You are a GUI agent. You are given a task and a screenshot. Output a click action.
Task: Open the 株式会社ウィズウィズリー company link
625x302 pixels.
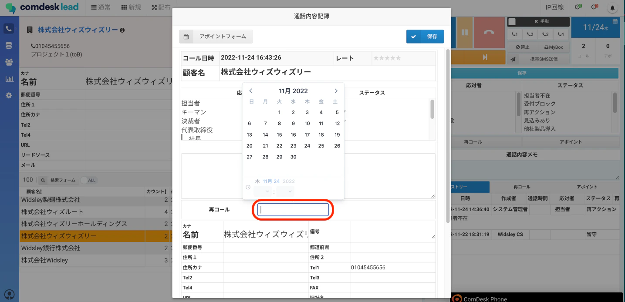coord(78,30)
